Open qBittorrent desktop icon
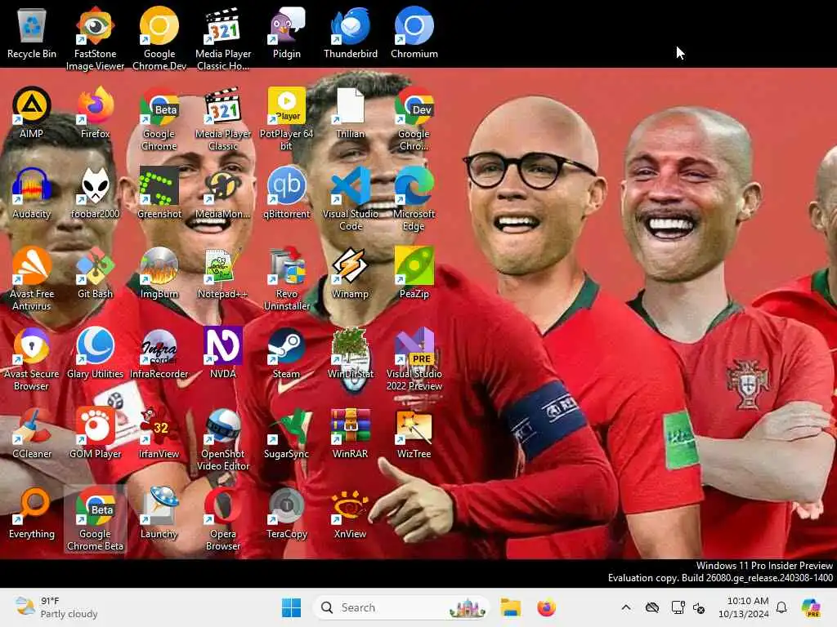This screenshot has width=837, height=627. tap(287, 193)
